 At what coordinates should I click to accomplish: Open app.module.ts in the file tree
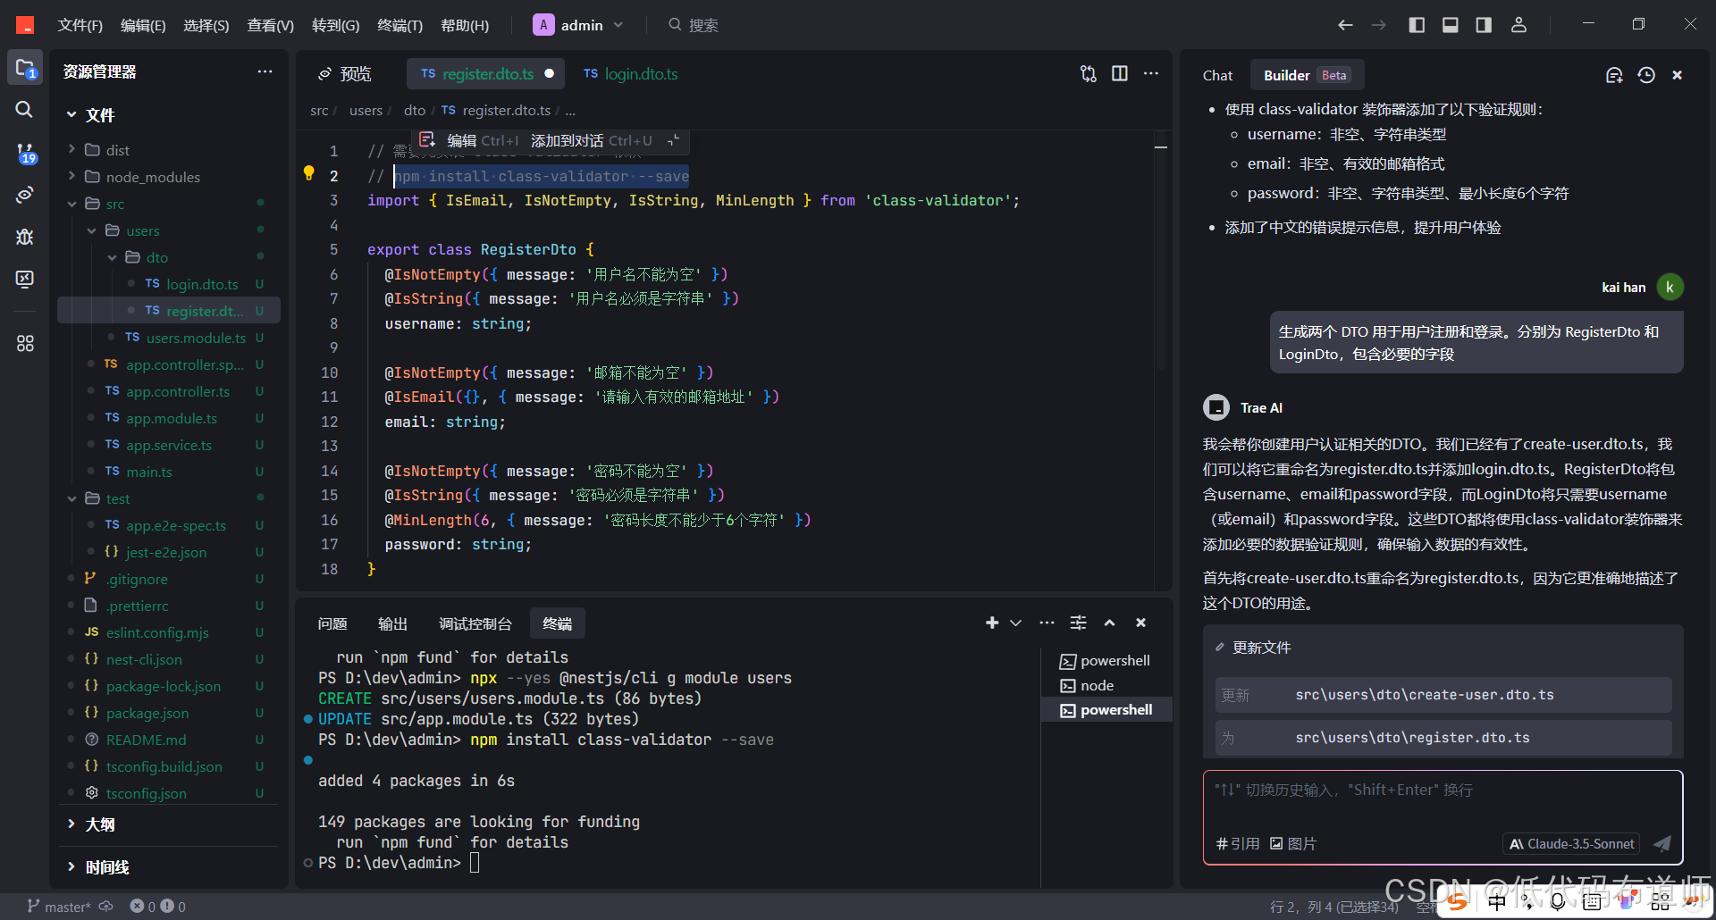172,418
